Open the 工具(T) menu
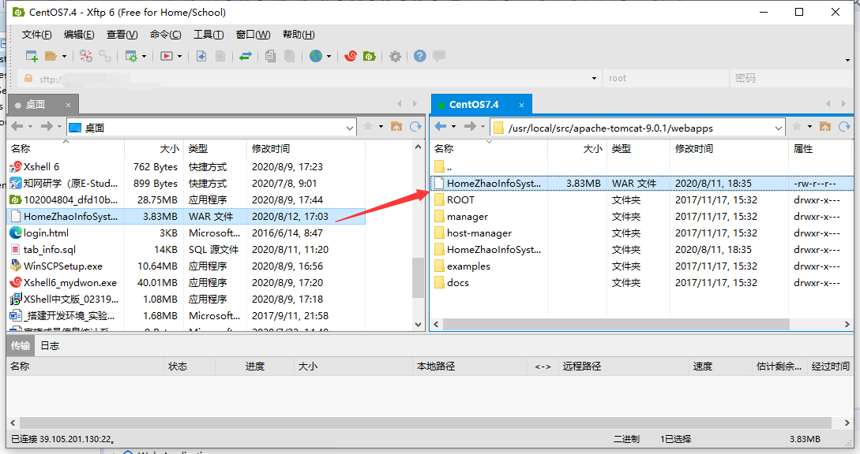Image resolution: width=860 pixels, height=454 pixels. pos(208,35)
